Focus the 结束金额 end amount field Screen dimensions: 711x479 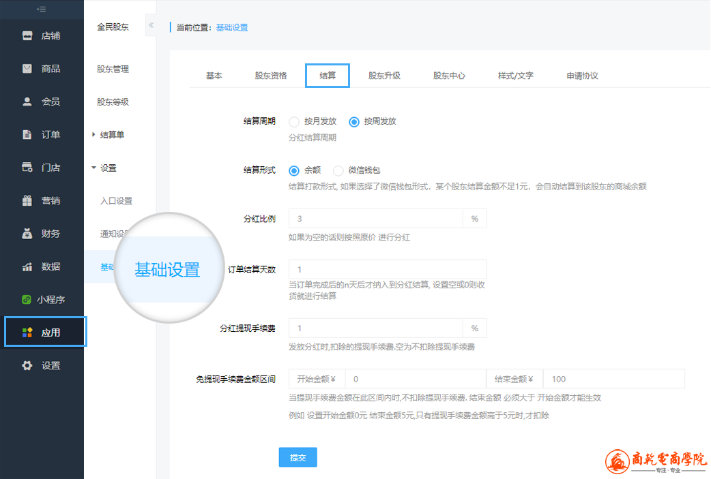tap(613, 379)
